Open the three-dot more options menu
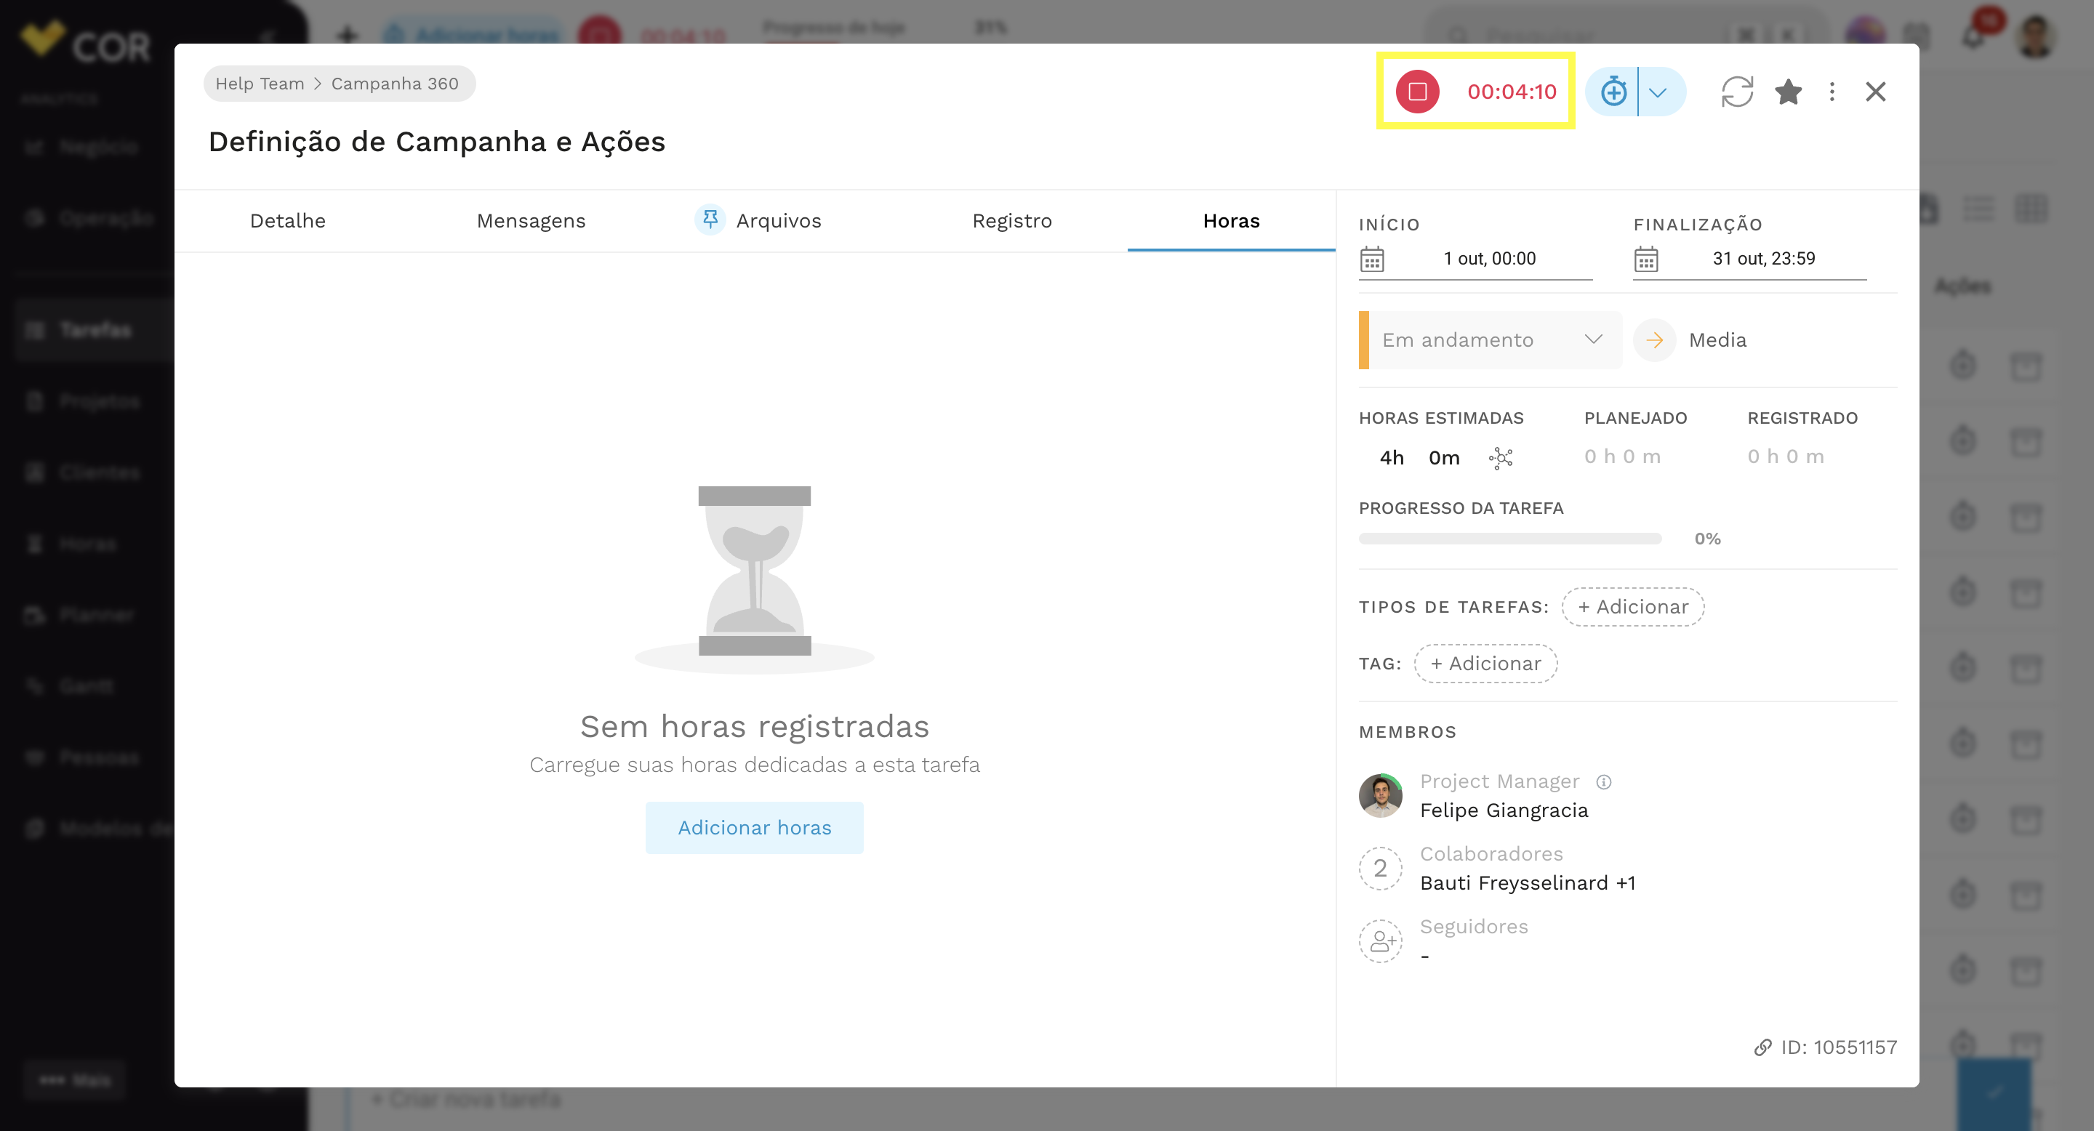2094x1131 pixels. pyautogui.click(x=1832, y=92)
